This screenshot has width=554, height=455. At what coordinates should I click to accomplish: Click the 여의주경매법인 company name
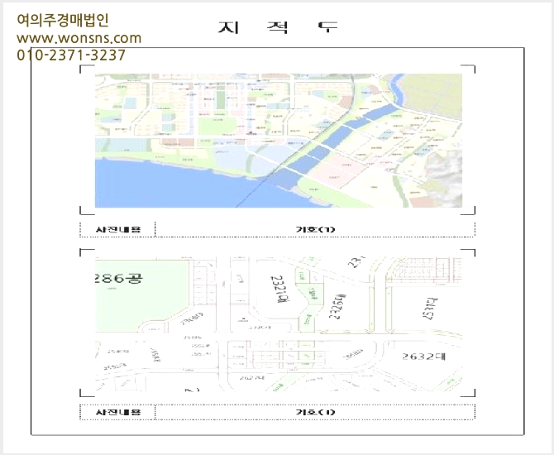[63, 20]
